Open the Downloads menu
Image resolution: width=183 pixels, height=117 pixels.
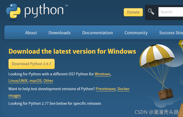coord(60,33)
